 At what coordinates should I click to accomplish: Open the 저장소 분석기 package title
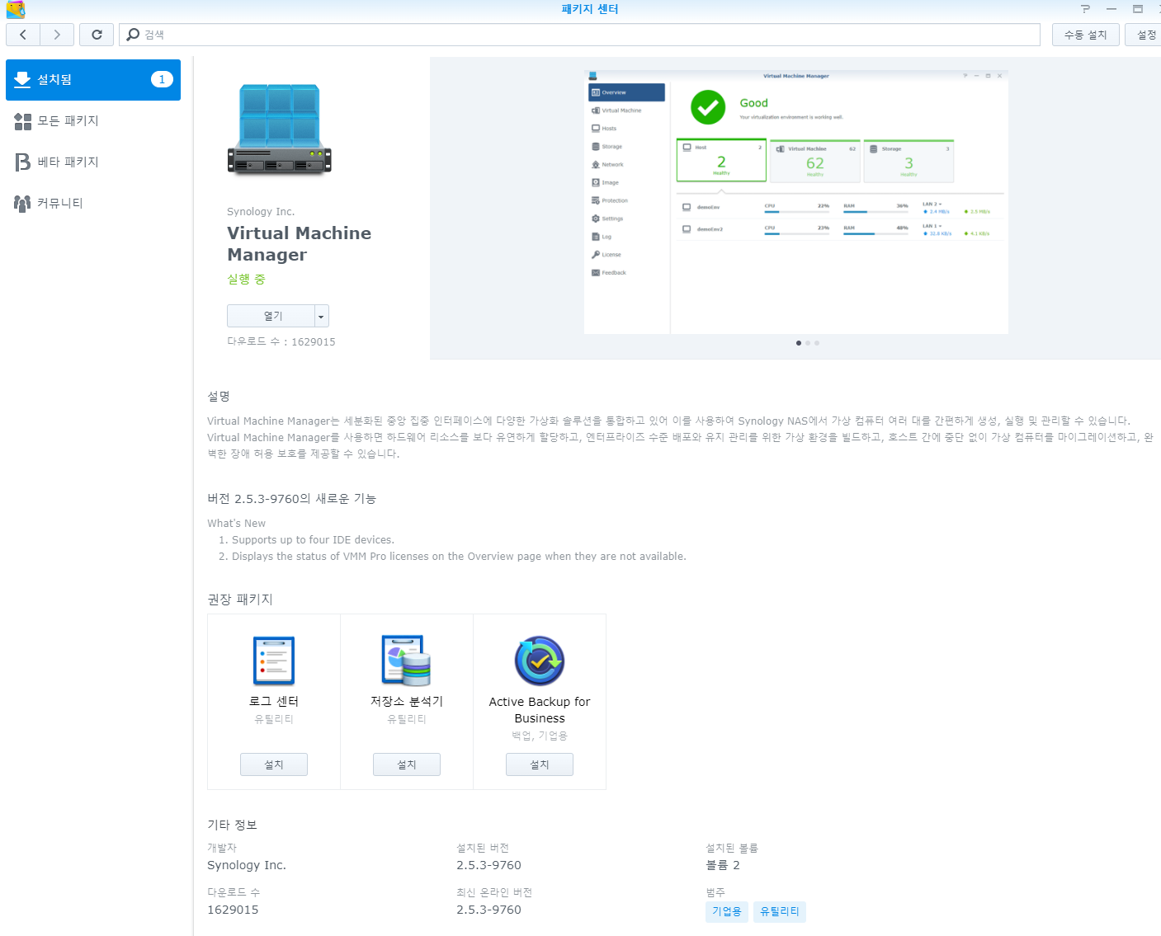click(x=407, y=702)
